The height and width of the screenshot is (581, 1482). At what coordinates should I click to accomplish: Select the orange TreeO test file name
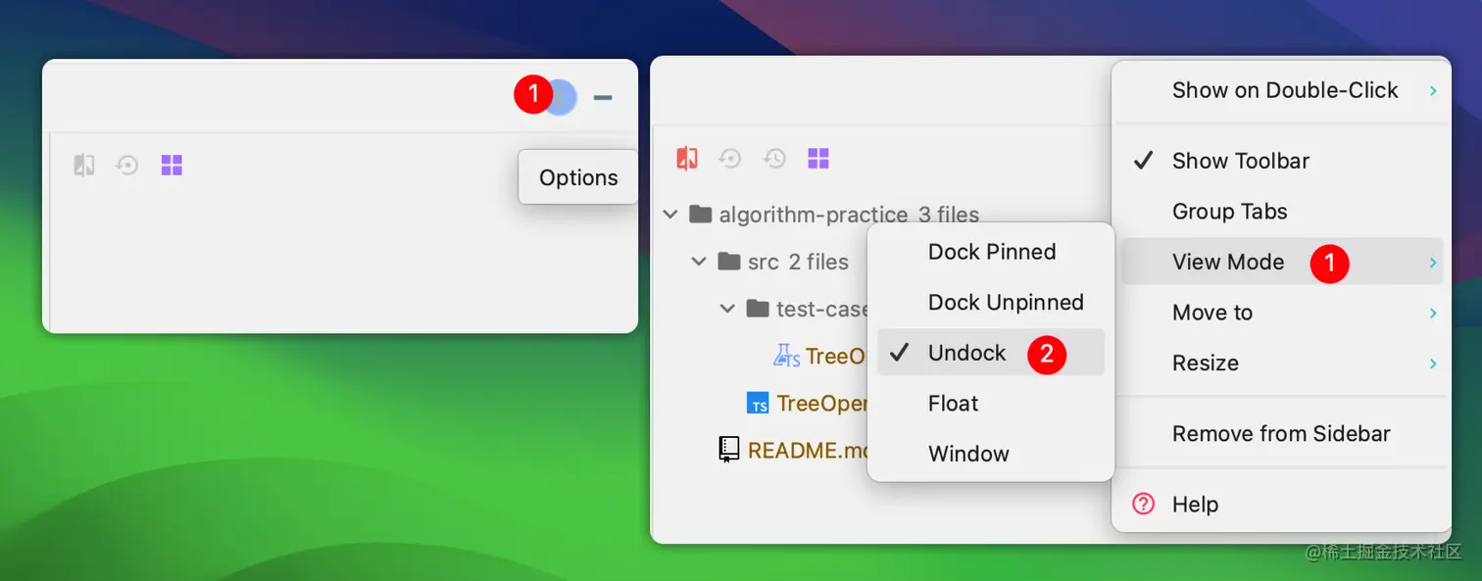(x=835, y=357)
